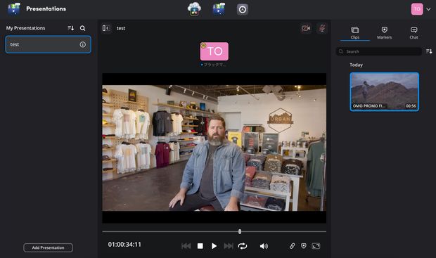Click the test title above viewer
Screen dimensions: 436x258
(121, 28)
